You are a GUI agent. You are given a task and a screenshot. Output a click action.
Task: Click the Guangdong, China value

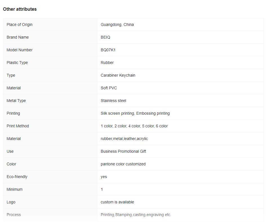tap(117, 25)
